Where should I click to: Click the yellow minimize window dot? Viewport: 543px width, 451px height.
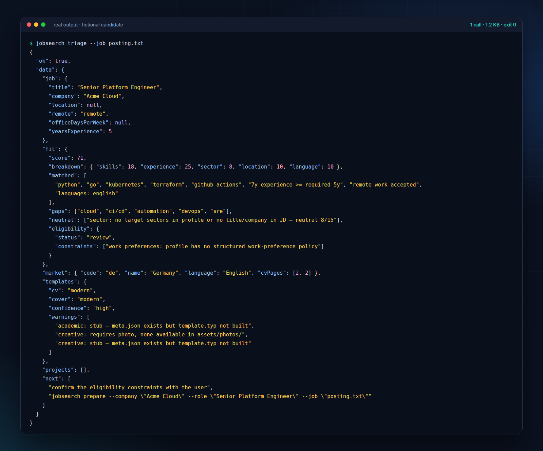pyautogui.click(x=36, y=25)
